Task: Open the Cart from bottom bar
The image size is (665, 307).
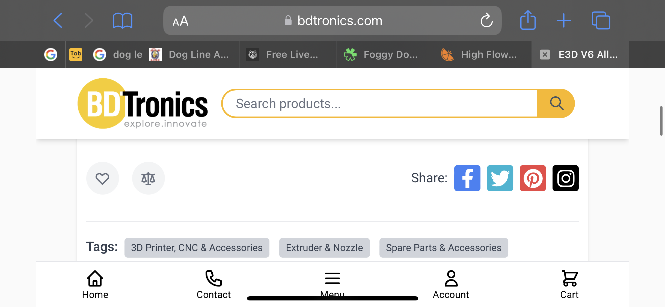Action: (569, 284)
